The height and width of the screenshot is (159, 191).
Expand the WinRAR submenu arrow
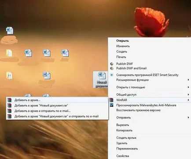188,100
